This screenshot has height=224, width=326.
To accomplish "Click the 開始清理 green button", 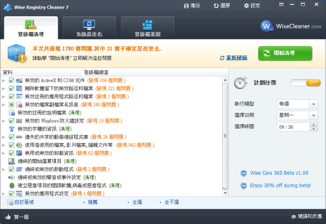I will pos(285,53).
